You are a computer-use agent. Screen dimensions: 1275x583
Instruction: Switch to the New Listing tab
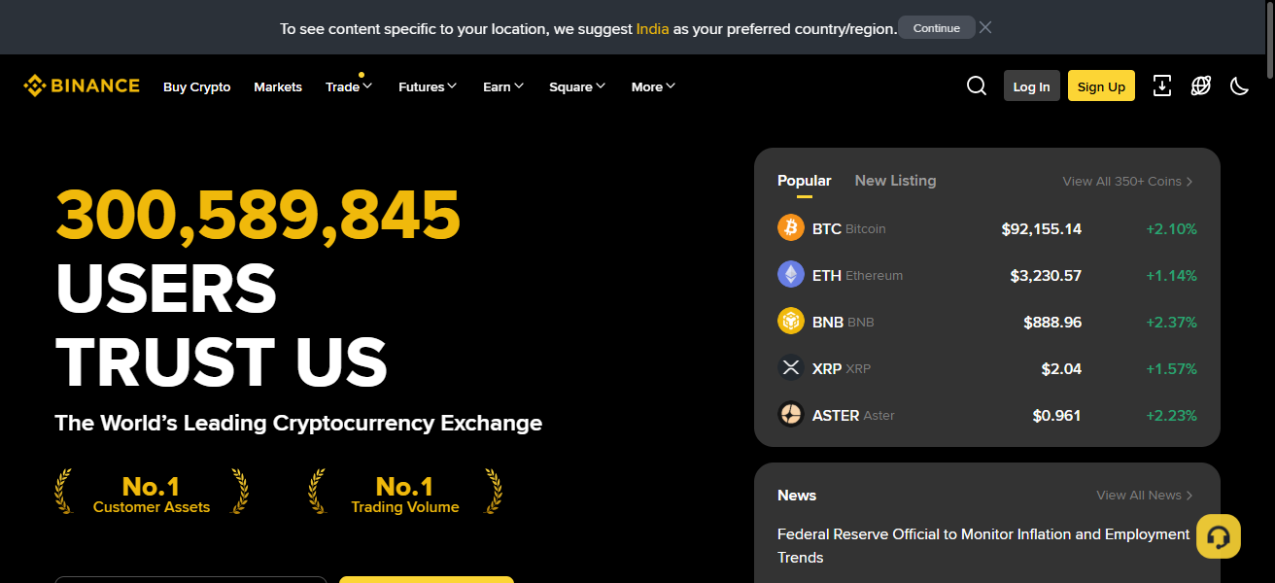pos(895,180)
